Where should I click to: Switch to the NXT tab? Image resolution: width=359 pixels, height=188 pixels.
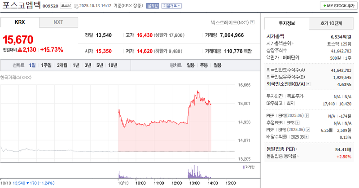pyautogui.click(x=58, y=22)
